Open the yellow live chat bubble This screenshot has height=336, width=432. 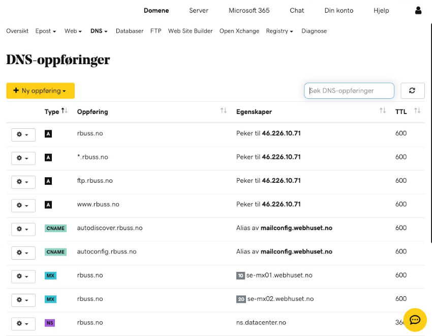415,320
